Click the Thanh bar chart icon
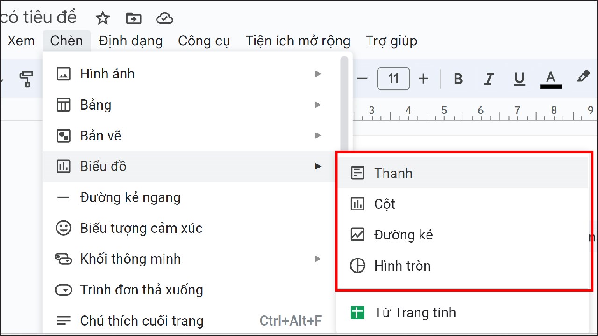598x336 pixels. (x=358, y=173)
